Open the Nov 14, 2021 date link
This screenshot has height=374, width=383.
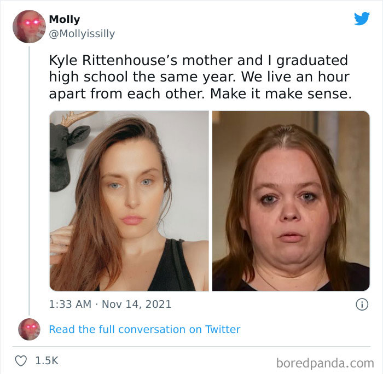(x=136, y=304)
